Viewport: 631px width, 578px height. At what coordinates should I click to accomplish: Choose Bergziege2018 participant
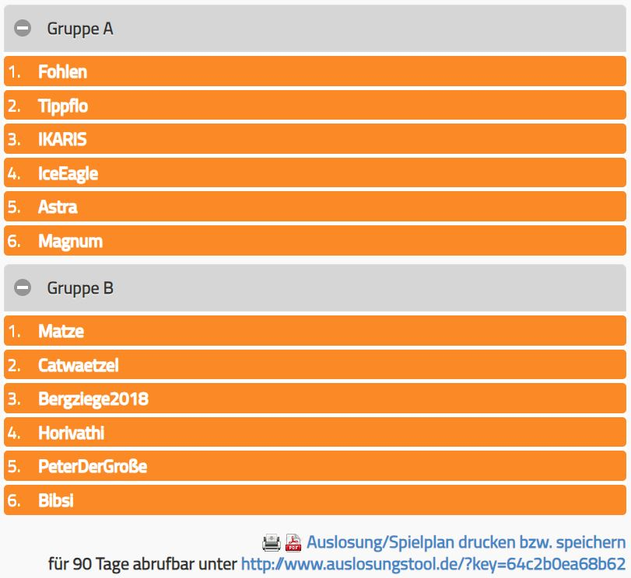click(93, 399)
